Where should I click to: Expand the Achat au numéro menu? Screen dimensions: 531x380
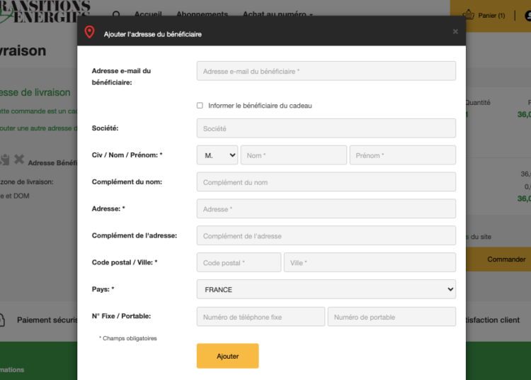click(278, 14)
